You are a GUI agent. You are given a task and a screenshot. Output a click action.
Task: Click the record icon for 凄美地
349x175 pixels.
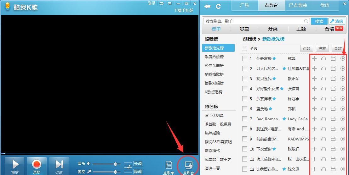pyautogui.click(x=343, y=109)
